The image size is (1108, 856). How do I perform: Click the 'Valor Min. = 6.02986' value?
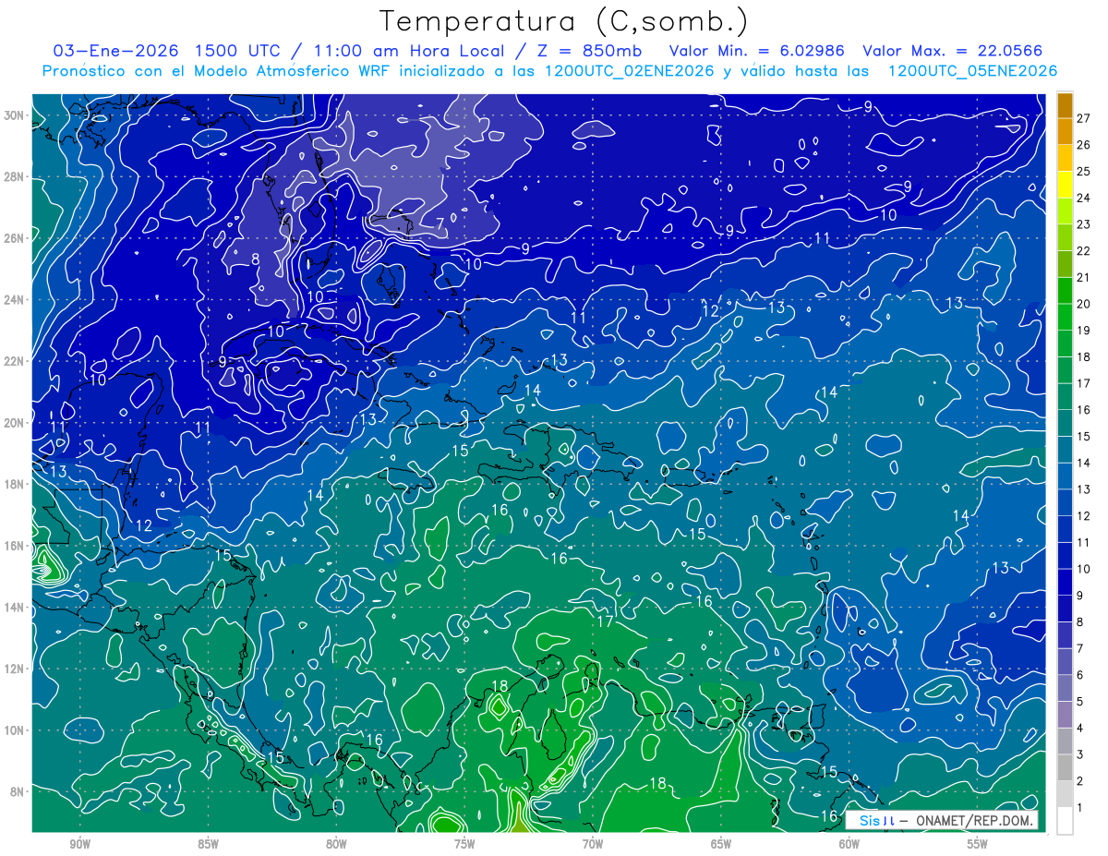(x=756, y=51)
